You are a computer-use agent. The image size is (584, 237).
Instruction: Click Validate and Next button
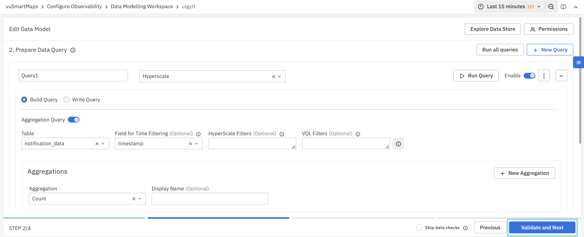(x=542, y=228)
